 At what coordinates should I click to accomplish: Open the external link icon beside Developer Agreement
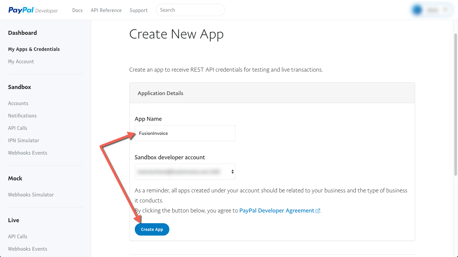point(318,210)
